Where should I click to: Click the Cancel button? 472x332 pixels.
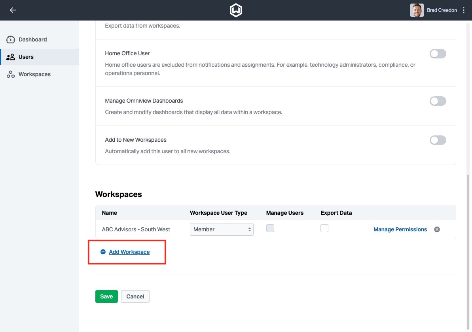tap(135, 296)
